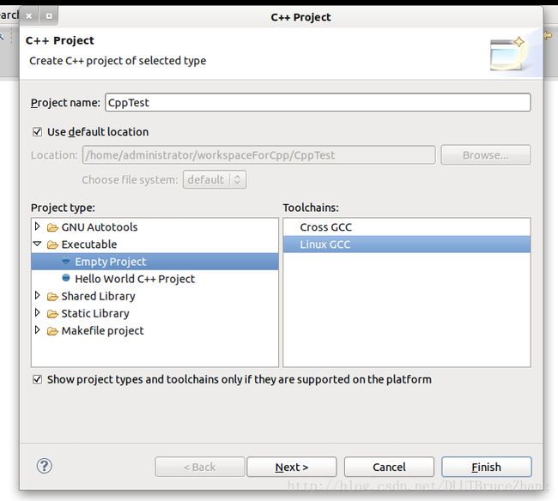Click the GNU Autotools folder icon
Screen dimensions: 558x501
[52, 227]
